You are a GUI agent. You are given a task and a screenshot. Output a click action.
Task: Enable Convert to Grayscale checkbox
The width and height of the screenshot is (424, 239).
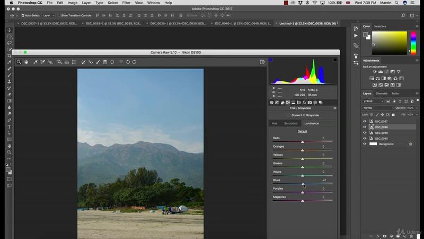[x=288, y=115]
